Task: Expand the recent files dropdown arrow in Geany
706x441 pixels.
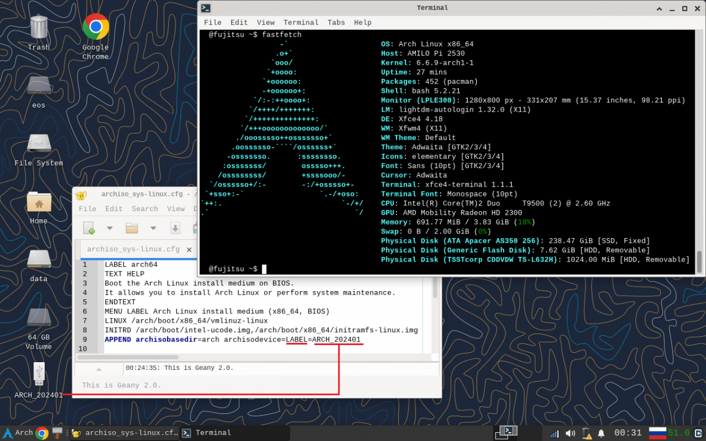Action: (x=153, y=228)
